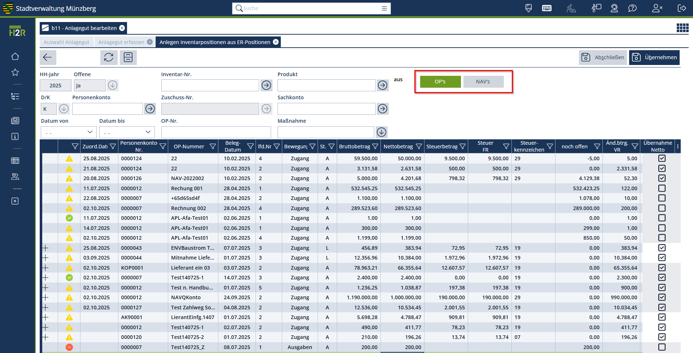Screen dimensions: 693x353
Task: Click the filter icon on Bruttobetrag column
Action: coord(375,147)
